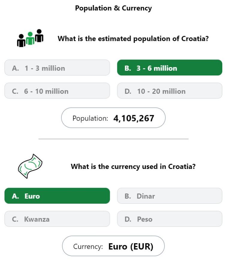This screenshot has height=260, width=225.
Task: Click the green figure in people icon
Action: tap(30, 38)
